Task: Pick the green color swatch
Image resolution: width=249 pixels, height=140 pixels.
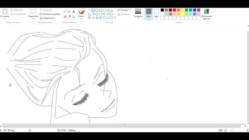Action: pyautogui.click(x=187, y=10)
